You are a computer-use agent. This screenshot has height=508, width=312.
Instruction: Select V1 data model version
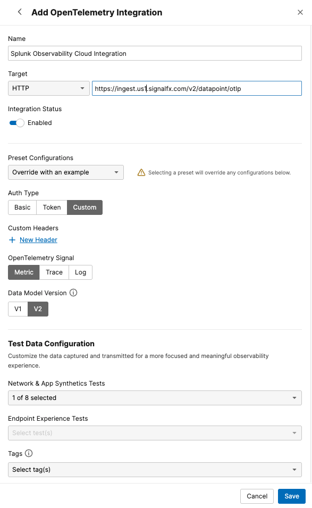(x=18, y=309)
